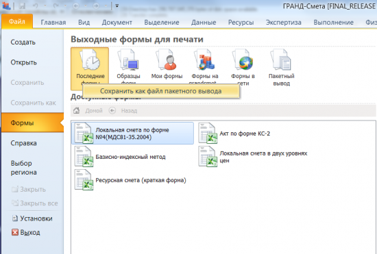377x254 pixels.
Task: Switch to the Главная ribbon tab
Action: pyautogui.click(x=53, y=23)
